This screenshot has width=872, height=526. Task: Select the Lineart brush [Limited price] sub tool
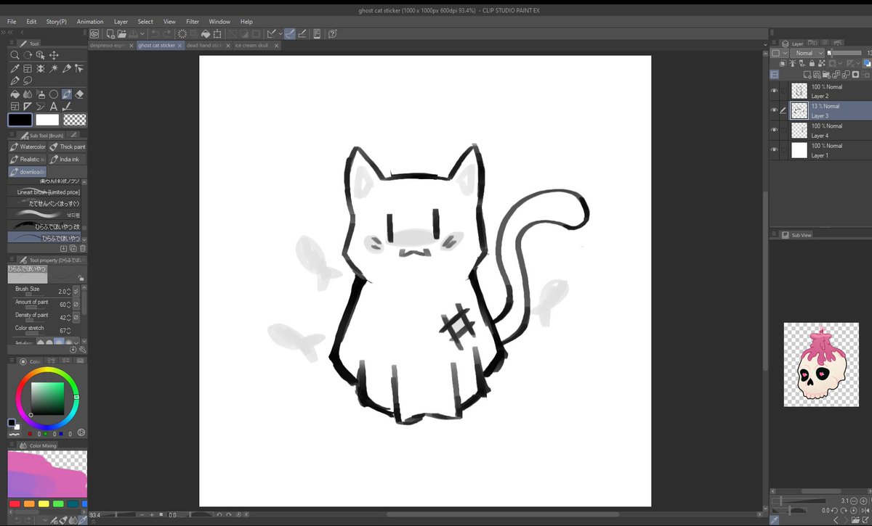coord(44,192)
